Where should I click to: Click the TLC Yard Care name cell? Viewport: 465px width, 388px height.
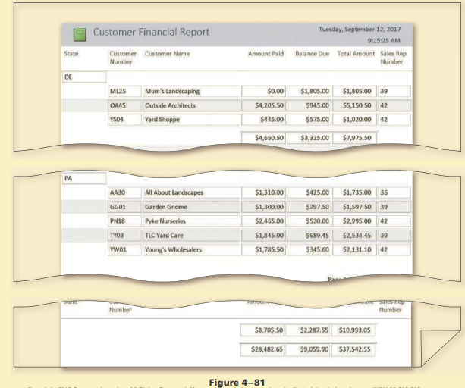pyautogui.click(x=191, y=236)
